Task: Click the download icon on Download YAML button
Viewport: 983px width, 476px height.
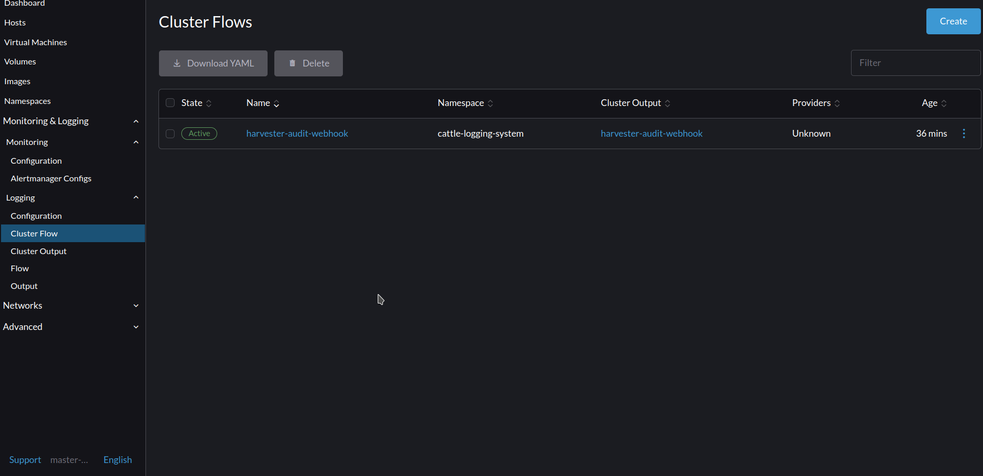Action: point(177,63)
